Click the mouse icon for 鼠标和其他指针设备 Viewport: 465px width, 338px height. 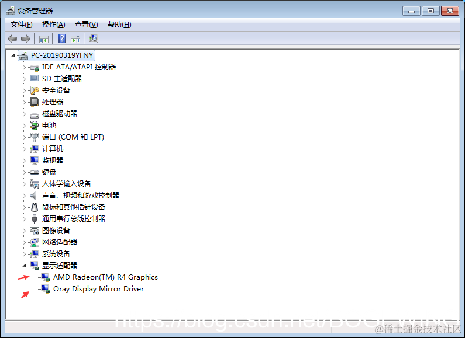click(35, 207)
